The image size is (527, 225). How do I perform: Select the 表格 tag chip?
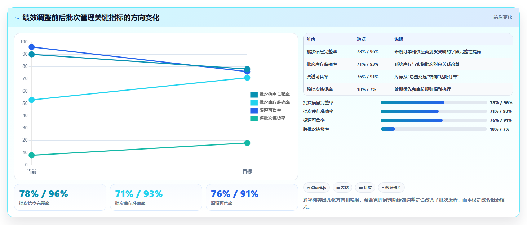pos(342,188)
